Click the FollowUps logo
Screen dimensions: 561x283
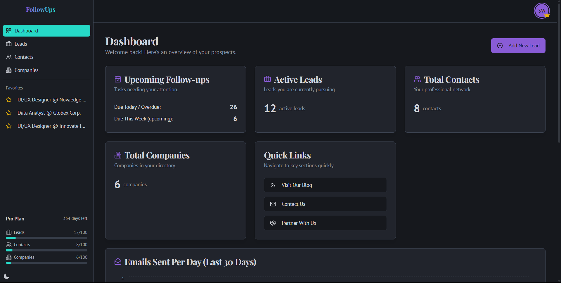coord(41,10)
